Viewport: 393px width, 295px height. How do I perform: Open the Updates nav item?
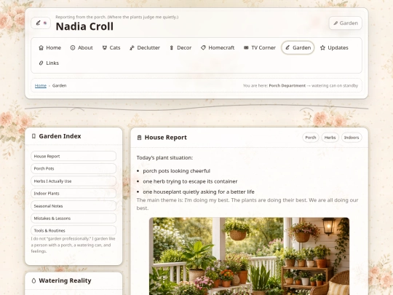334,47
